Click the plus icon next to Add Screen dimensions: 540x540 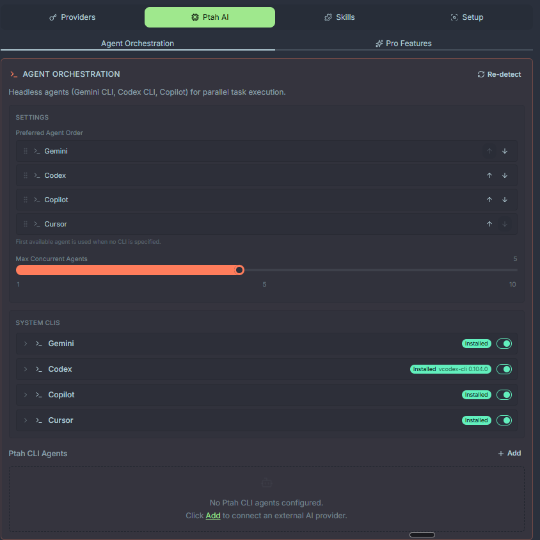(500, 453)
